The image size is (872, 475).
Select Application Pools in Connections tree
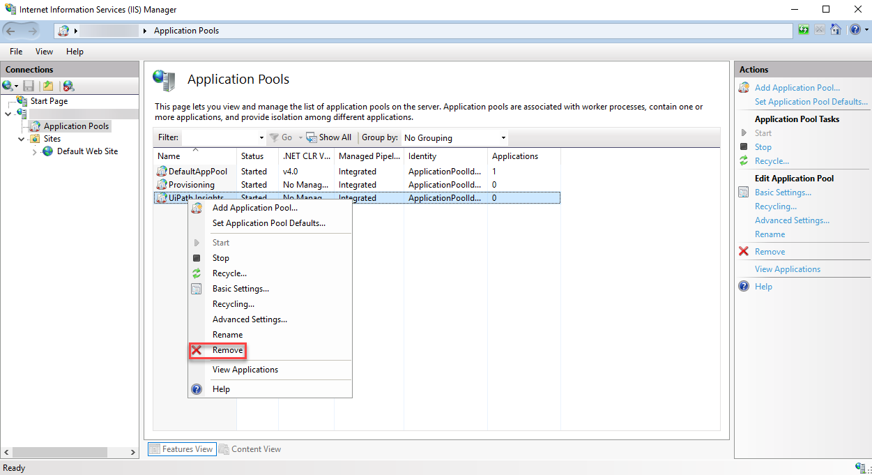click(76, 126)
